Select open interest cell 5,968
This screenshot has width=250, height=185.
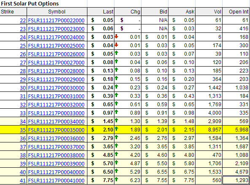click(x=236, y=130)
